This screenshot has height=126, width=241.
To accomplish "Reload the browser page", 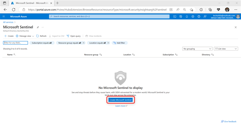I will tap(14, 10).
